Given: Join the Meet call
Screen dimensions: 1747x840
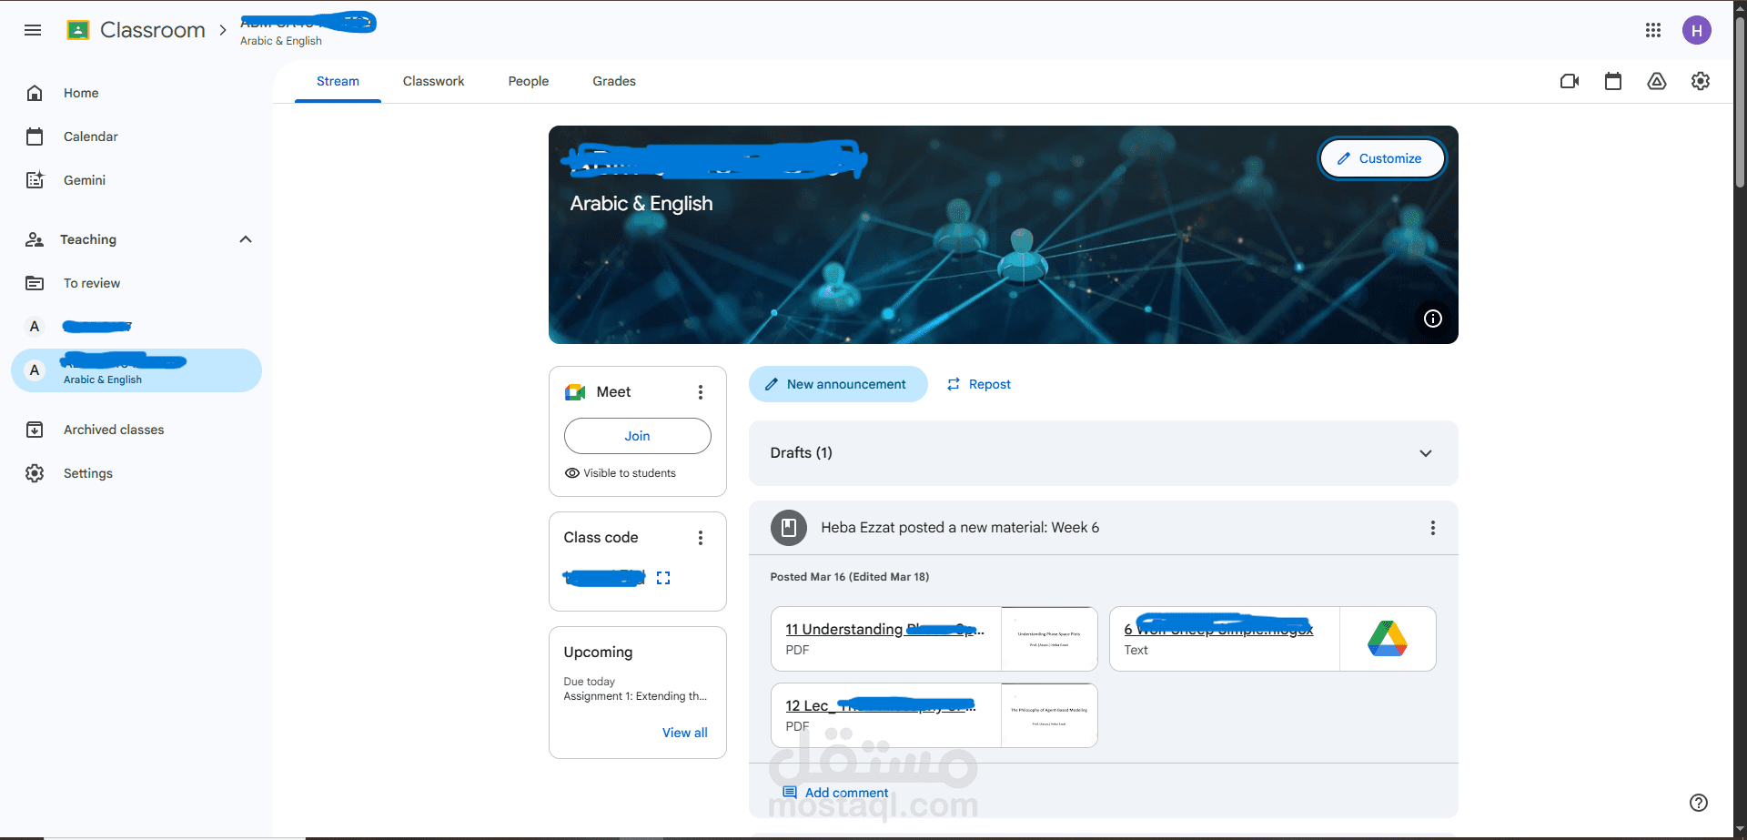Looking at the screenshot, I should pyautogui.click(x=637, y=436).
